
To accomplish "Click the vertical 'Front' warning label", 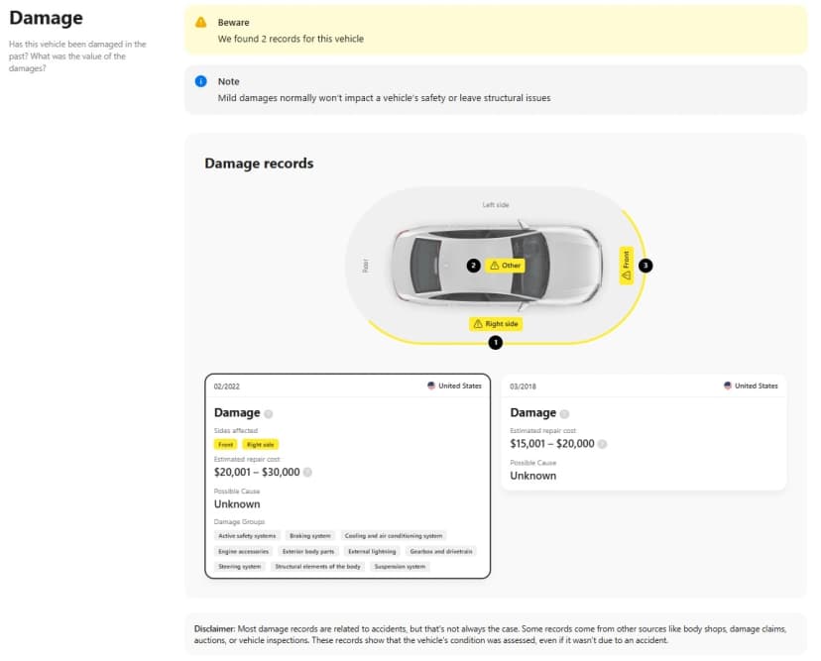I will 626,265.
